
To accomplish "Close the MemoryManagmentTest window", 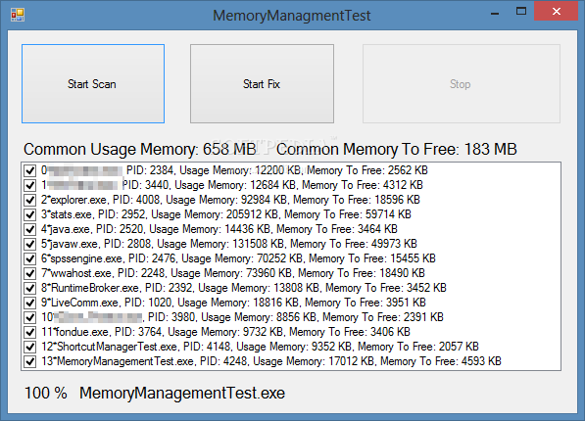I will [556, 11].
